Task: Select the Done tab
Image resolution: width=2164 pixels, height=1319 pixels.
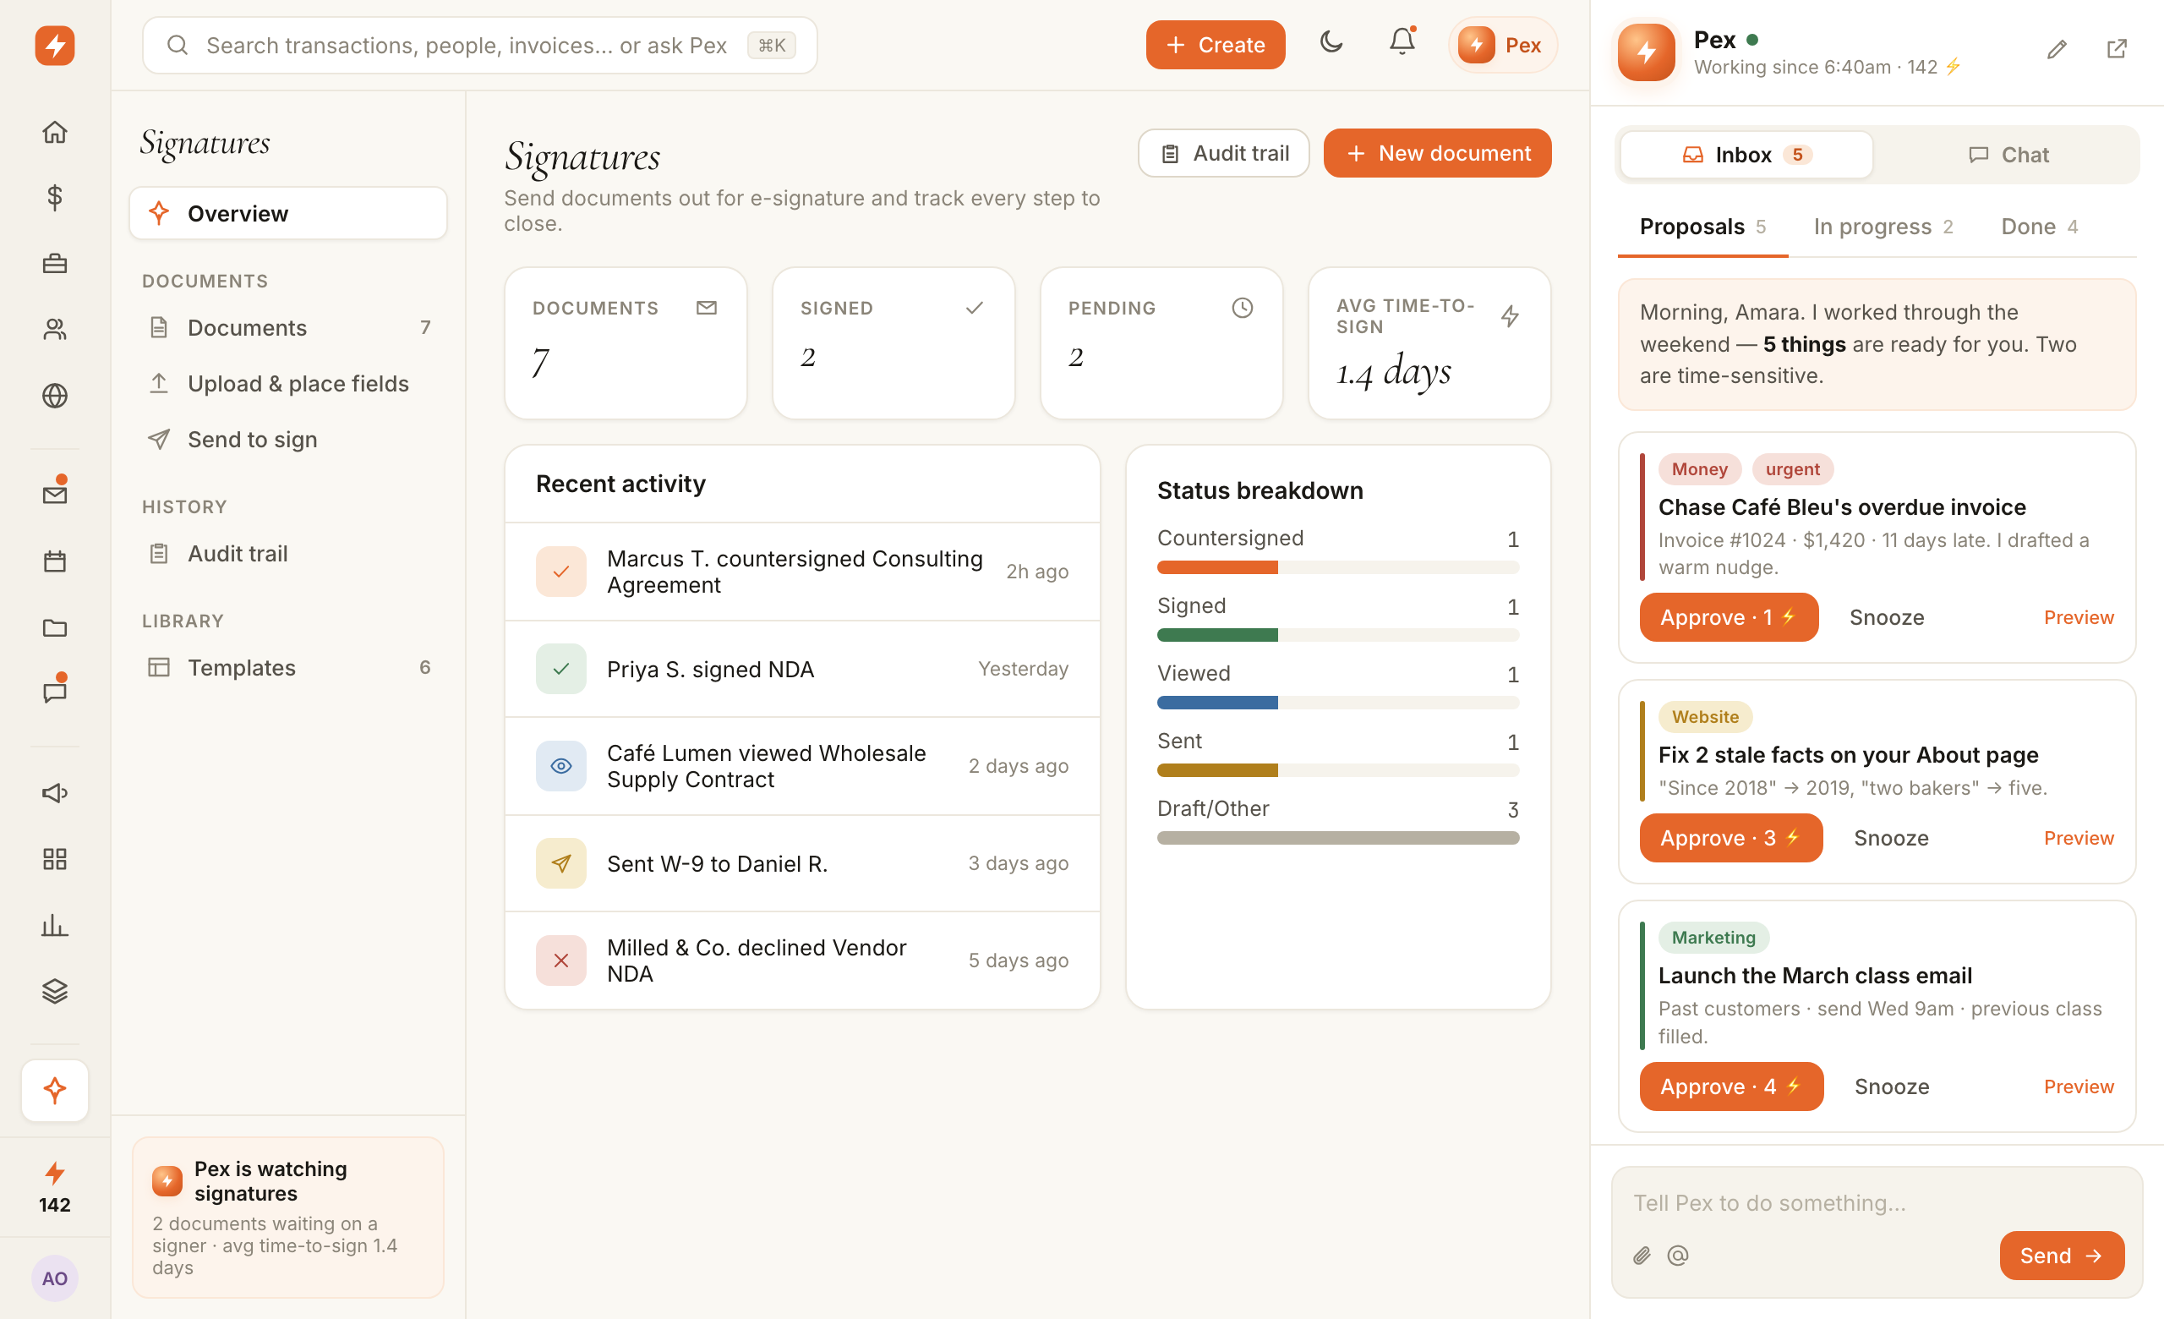Action: click(2039, 227)
